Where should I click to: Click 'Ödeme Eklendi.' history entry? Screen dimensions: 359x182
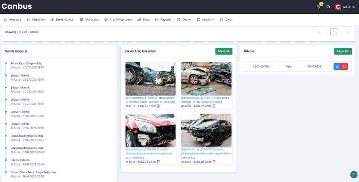pyautogui.click(x=20, y=160)
